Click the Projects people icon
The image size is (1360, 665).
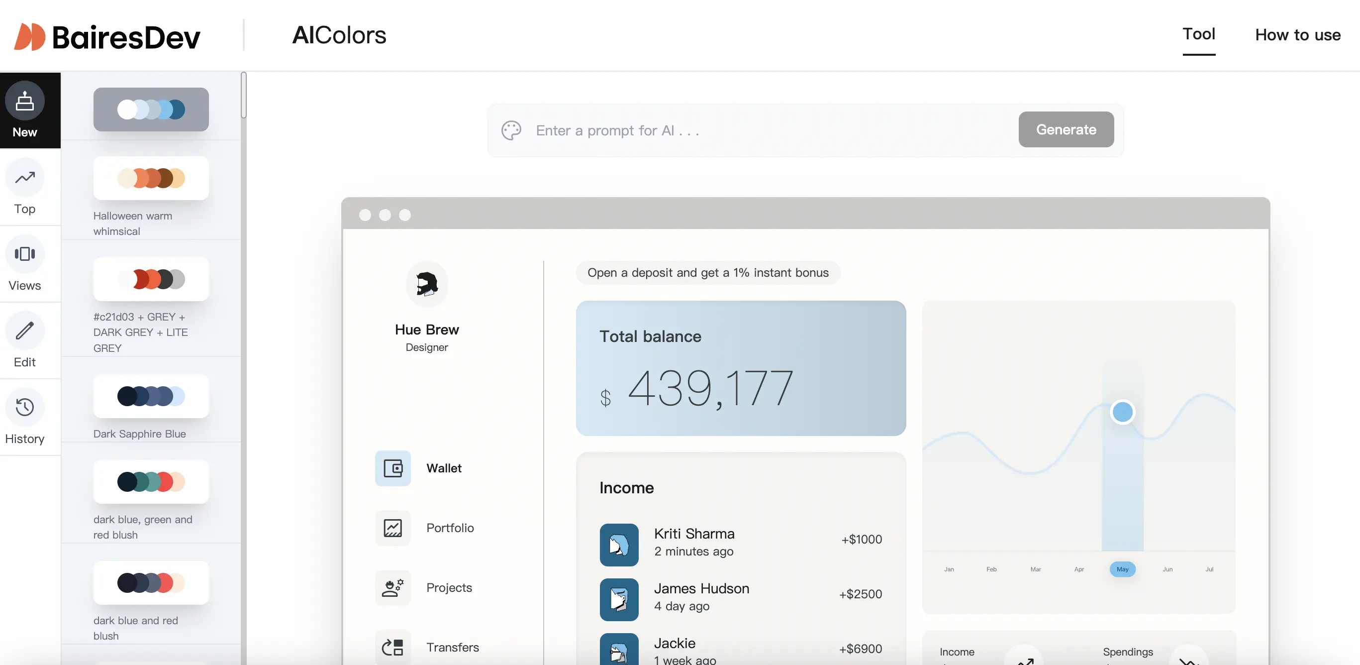pyautogui.click(x=393, y=587)
